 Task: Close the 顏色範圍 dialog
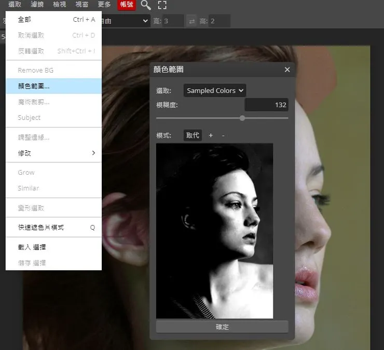pos(287,70)
